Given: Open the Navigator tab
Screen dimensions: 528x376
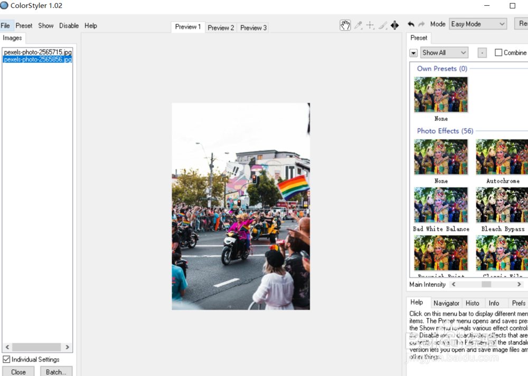Looking at the screenshot, I should [x=446, y=303].
